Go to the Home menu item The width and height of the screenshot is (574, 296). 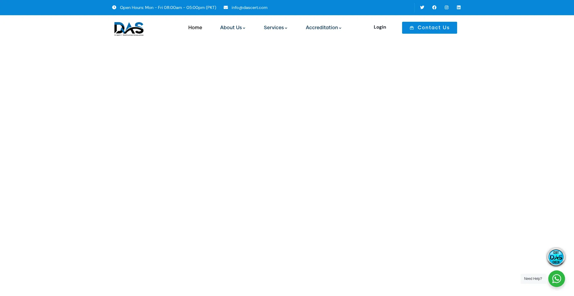tap(195, 27)
